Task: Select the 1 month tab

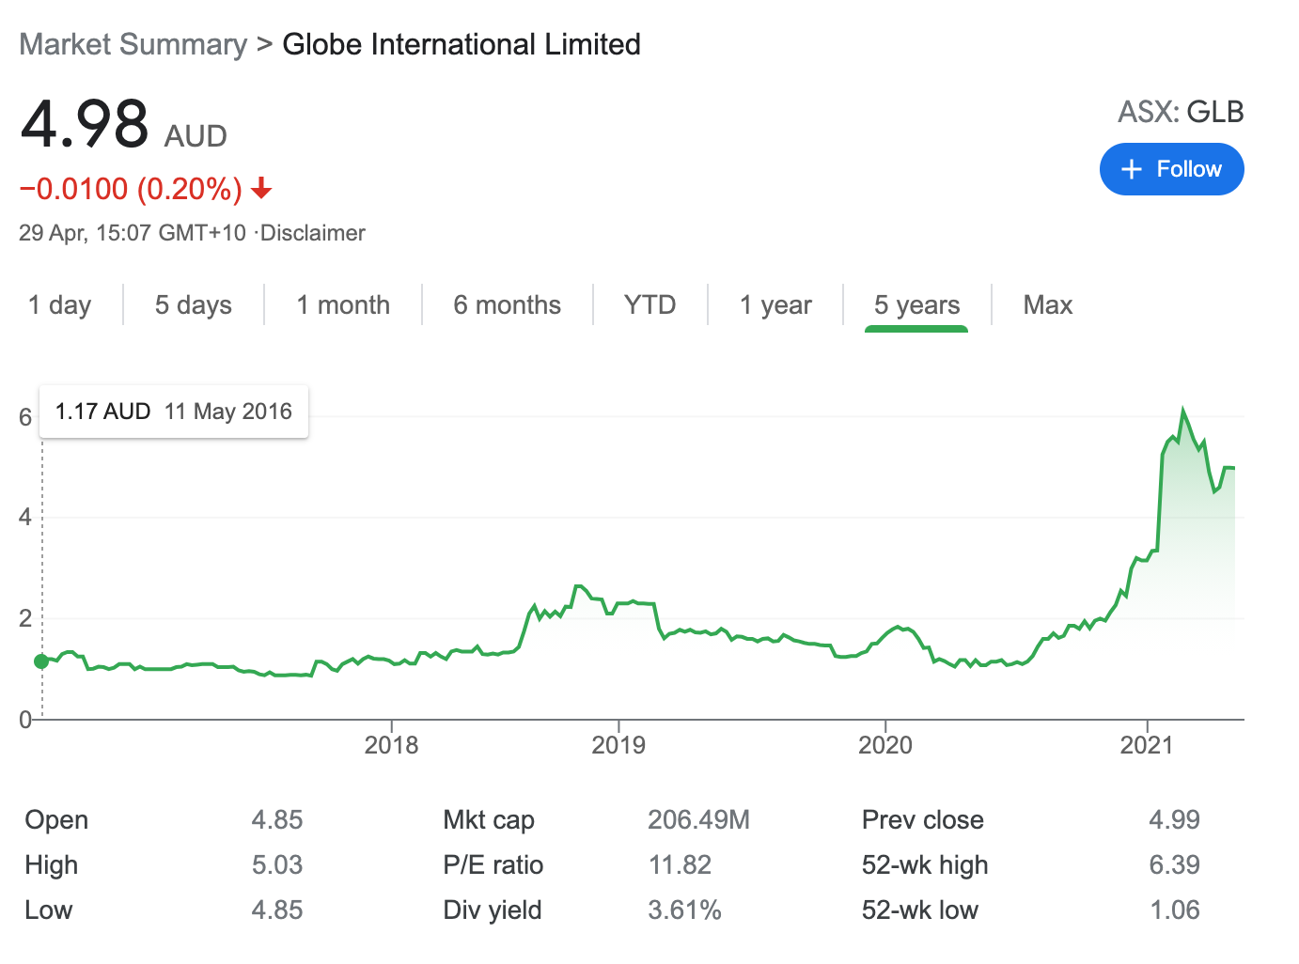Action: [343, 305]
